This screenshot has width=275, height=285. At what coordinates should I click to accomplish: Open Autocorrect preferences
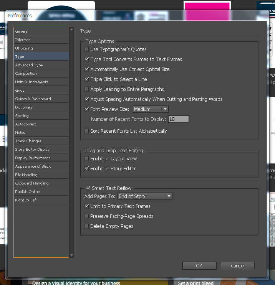(41, 124)
